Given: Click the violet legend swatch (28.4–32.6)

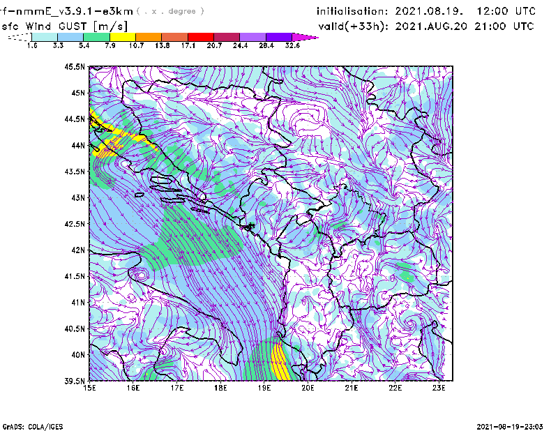Looking at the screenshot, I should click(279, 37).
